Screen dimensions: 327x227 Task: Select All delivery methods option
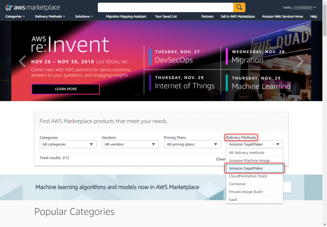tap(255, 153)
